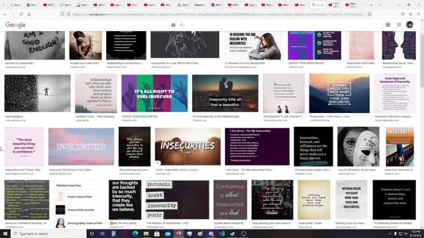
Task: Open Google quick settings gear
Action: [x=388, y=24]
